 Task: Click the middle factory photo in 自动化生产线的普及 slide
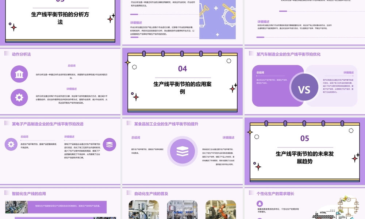[x=182, y=210]
